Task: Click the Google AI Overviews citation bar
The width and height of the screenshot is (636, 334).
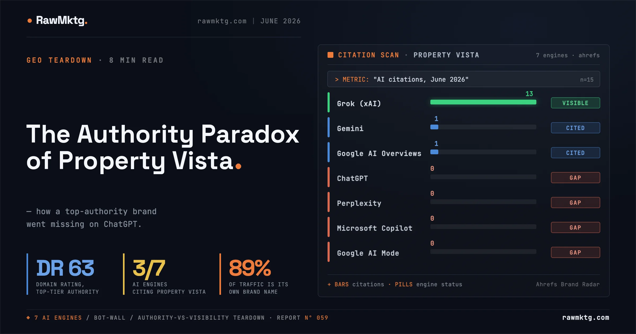Action: tap(483, 152)
